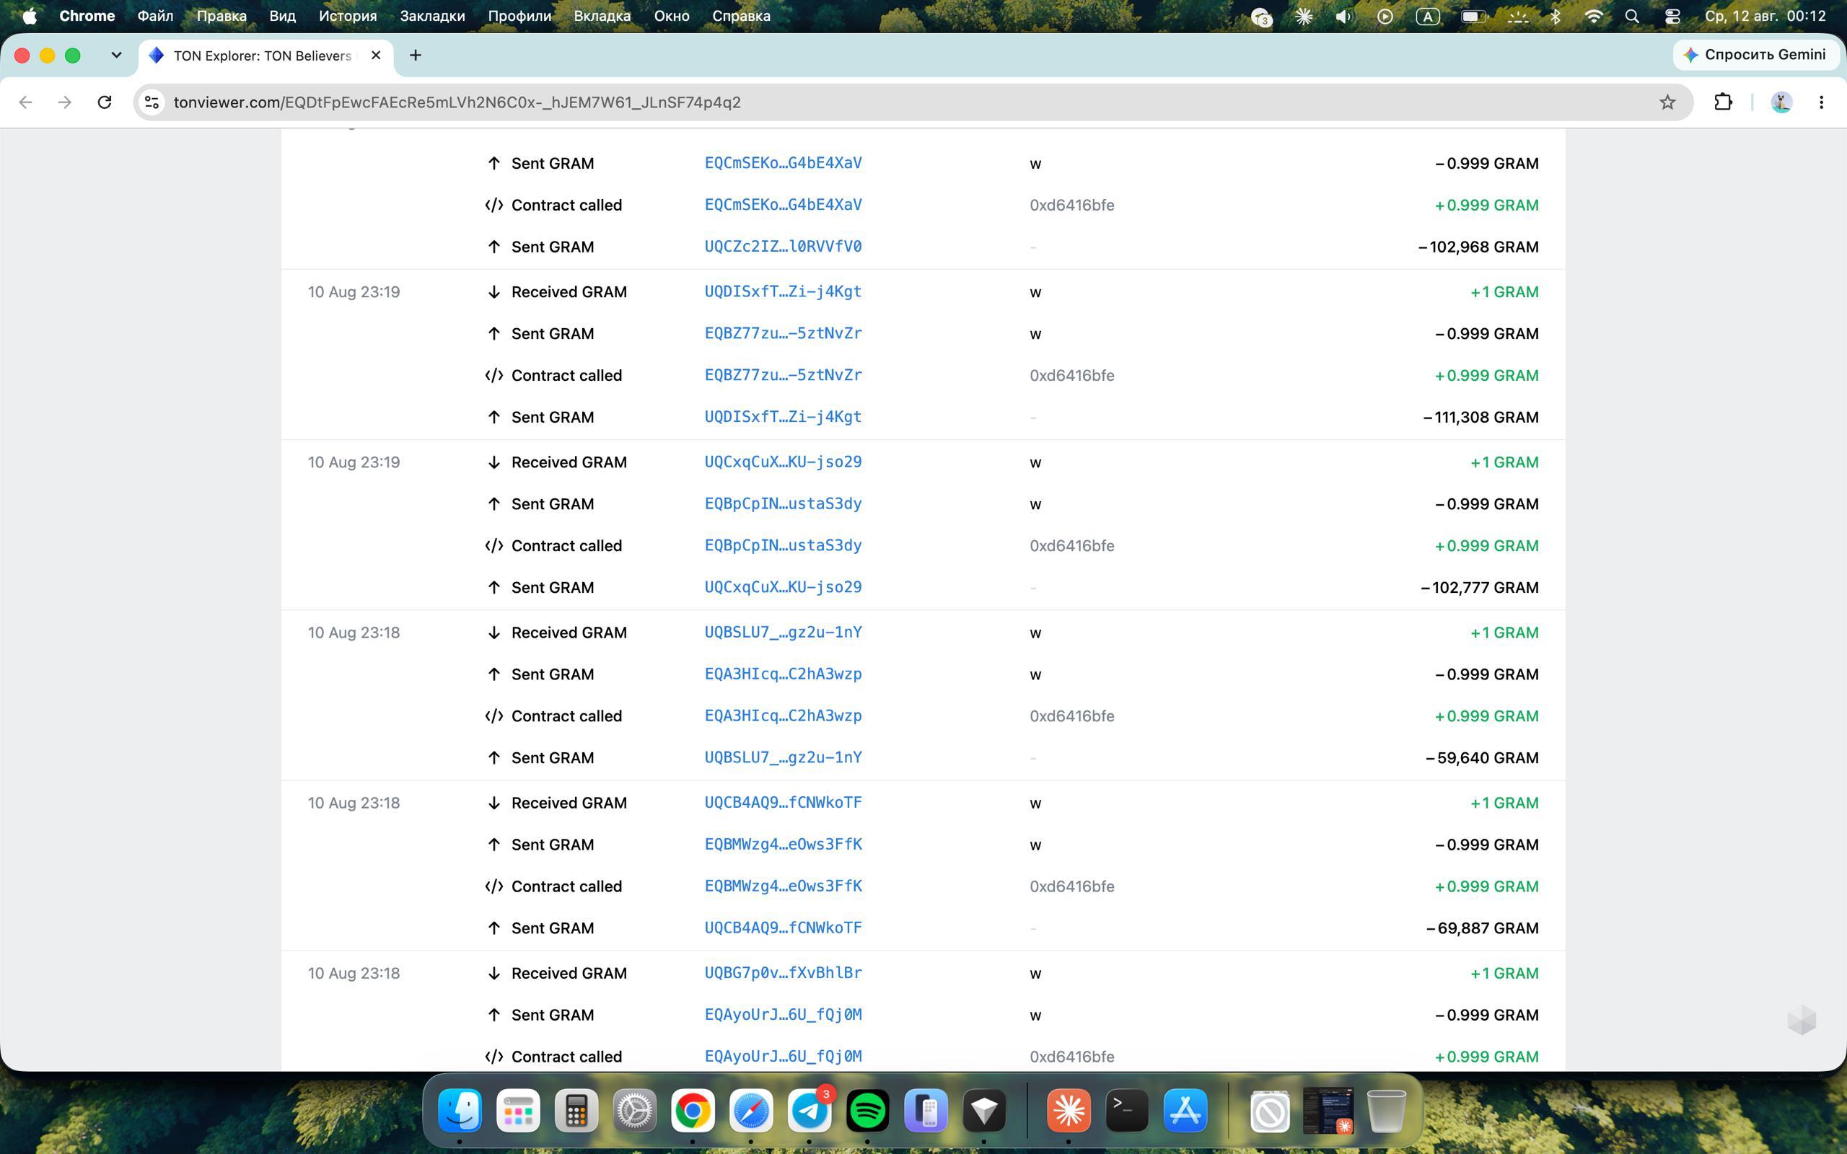
Task: Open Spotlight search in menu bar
Action: 1632,16
